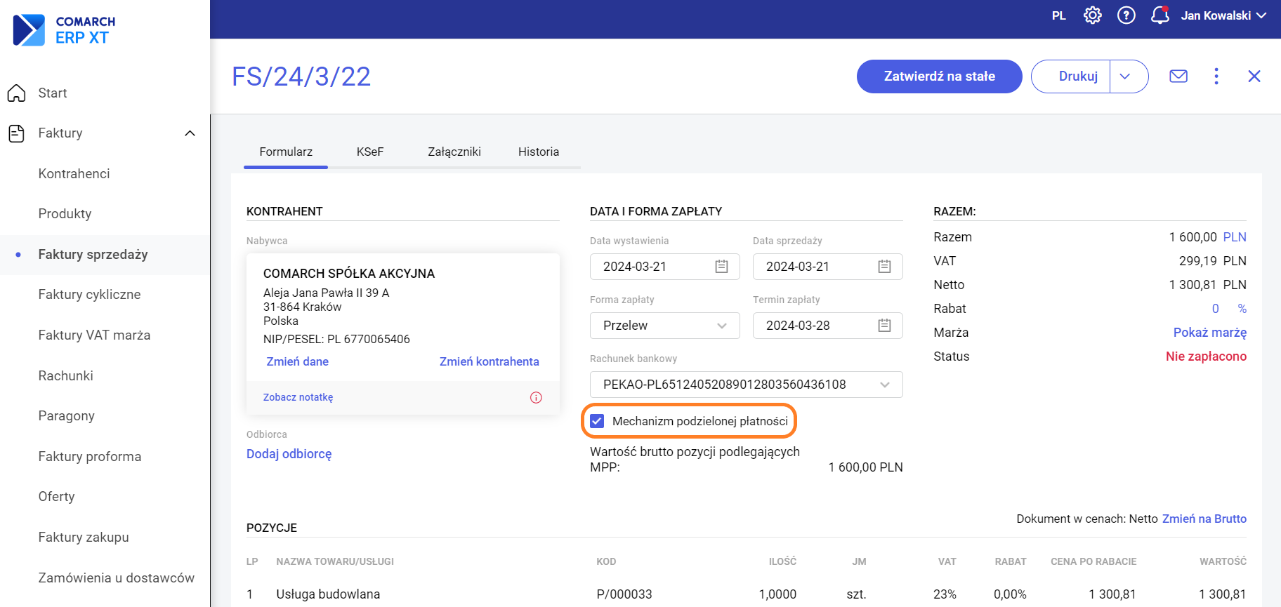Image resolution: width=1281 pixels, height=607 pixels.
Task: Click Dodaj odbiorcę link
Action: click(289, 454)
